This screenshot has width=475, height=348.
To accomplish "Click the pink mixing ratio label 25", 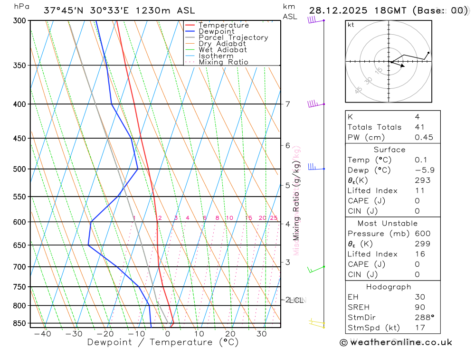I will pos(274,218).
